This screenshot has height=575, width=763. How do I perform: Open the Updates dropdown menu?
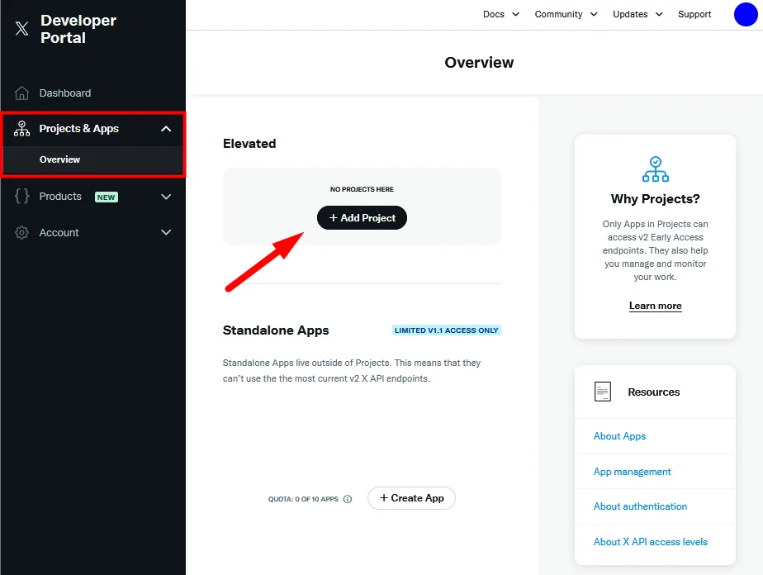tap(637, 14)
